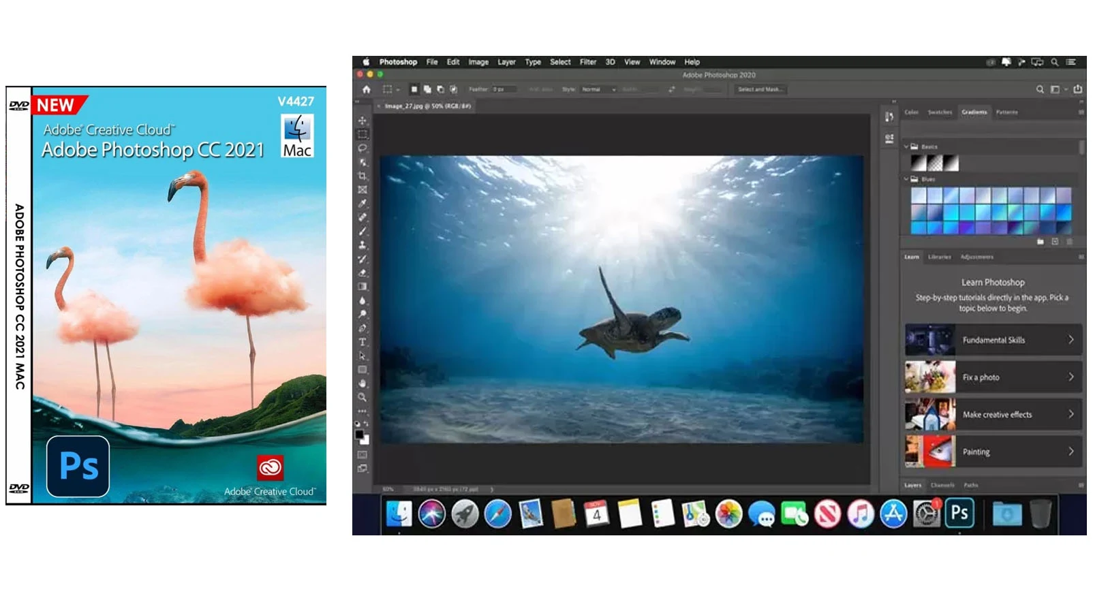Select the Horizontal Type tool
1108x613 pixels.
(363, 342)
